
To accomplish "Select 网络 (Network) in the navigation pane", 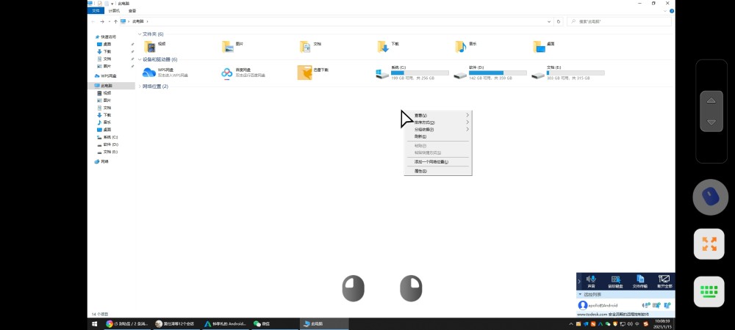I will (101, 161).
